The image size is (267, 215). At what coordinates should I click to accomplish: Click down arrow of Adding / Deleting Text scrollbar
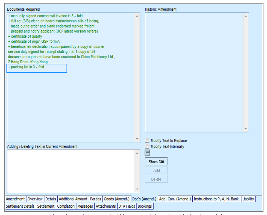[x=137, y=189]
